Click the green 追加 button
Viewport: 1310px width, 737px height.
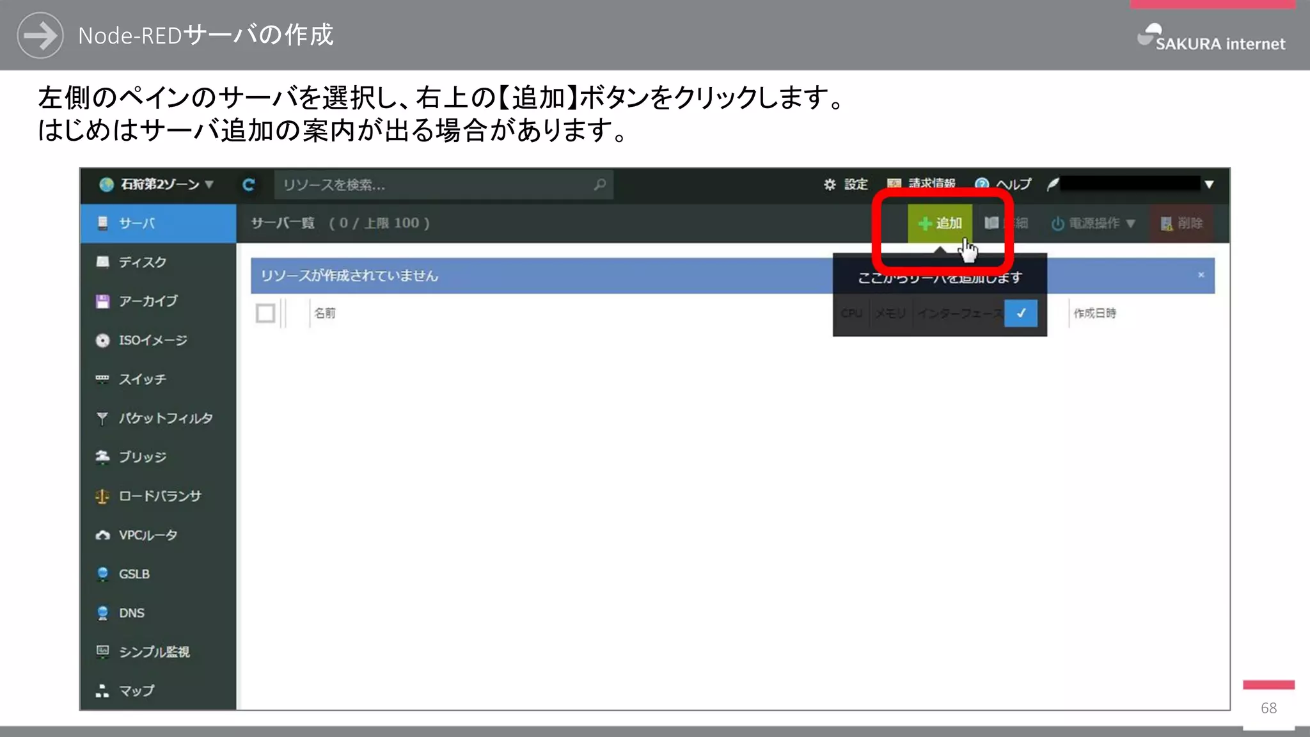click(940, 223)
